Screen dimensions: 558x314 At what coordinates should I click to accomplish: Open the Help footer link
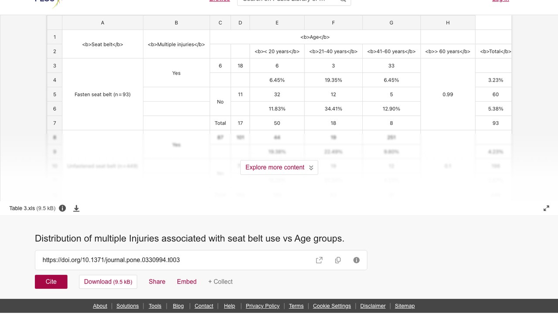pos(229,306)
